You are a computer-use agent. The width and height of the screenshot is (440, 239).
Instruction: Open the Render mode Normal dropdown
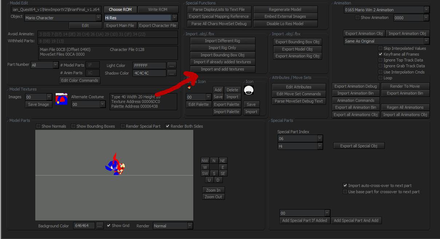coord(173,226)
